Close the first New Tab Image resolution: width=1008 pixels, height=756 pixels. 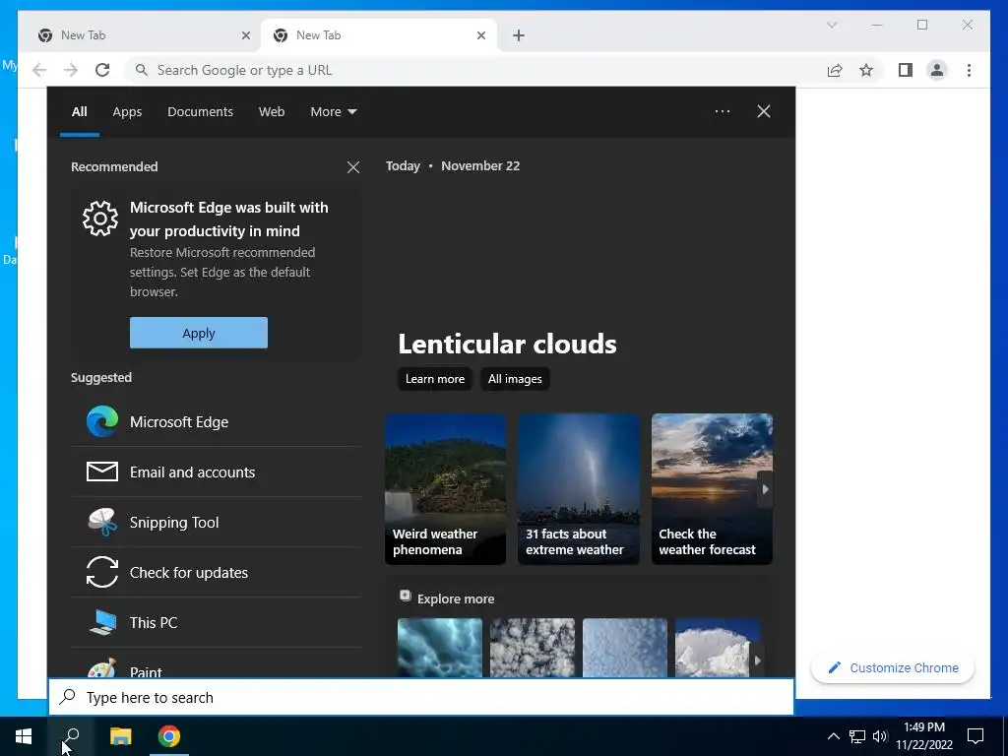245,35
